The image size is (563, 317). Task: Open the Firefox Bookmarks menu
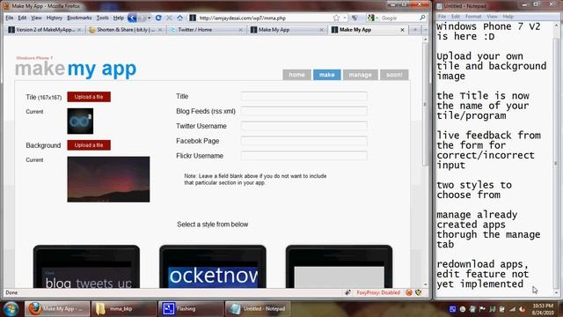[79, 18]
